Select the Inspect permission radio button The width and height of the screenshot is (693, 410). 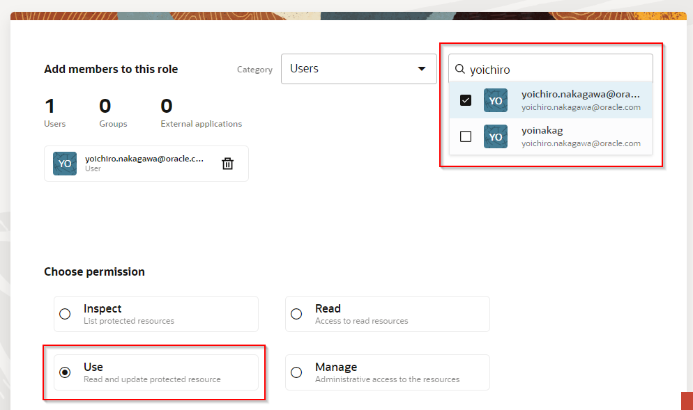[65, 314]
